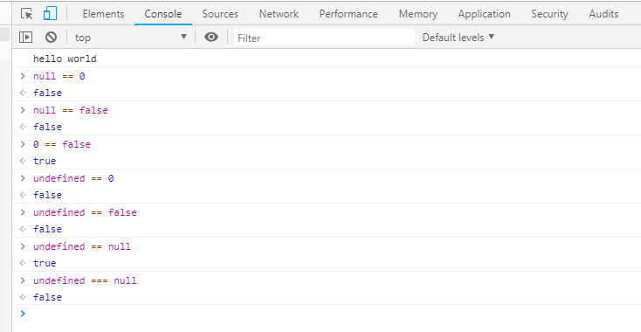Image resolution: width=641 pixels, height=332 pixels.
Task: Switch to the Elements tab
Action: click(x=103, y=14)
